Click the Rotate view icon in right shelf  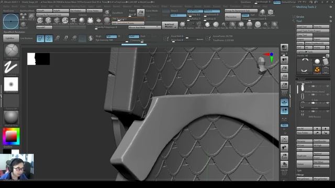(284, 164)
